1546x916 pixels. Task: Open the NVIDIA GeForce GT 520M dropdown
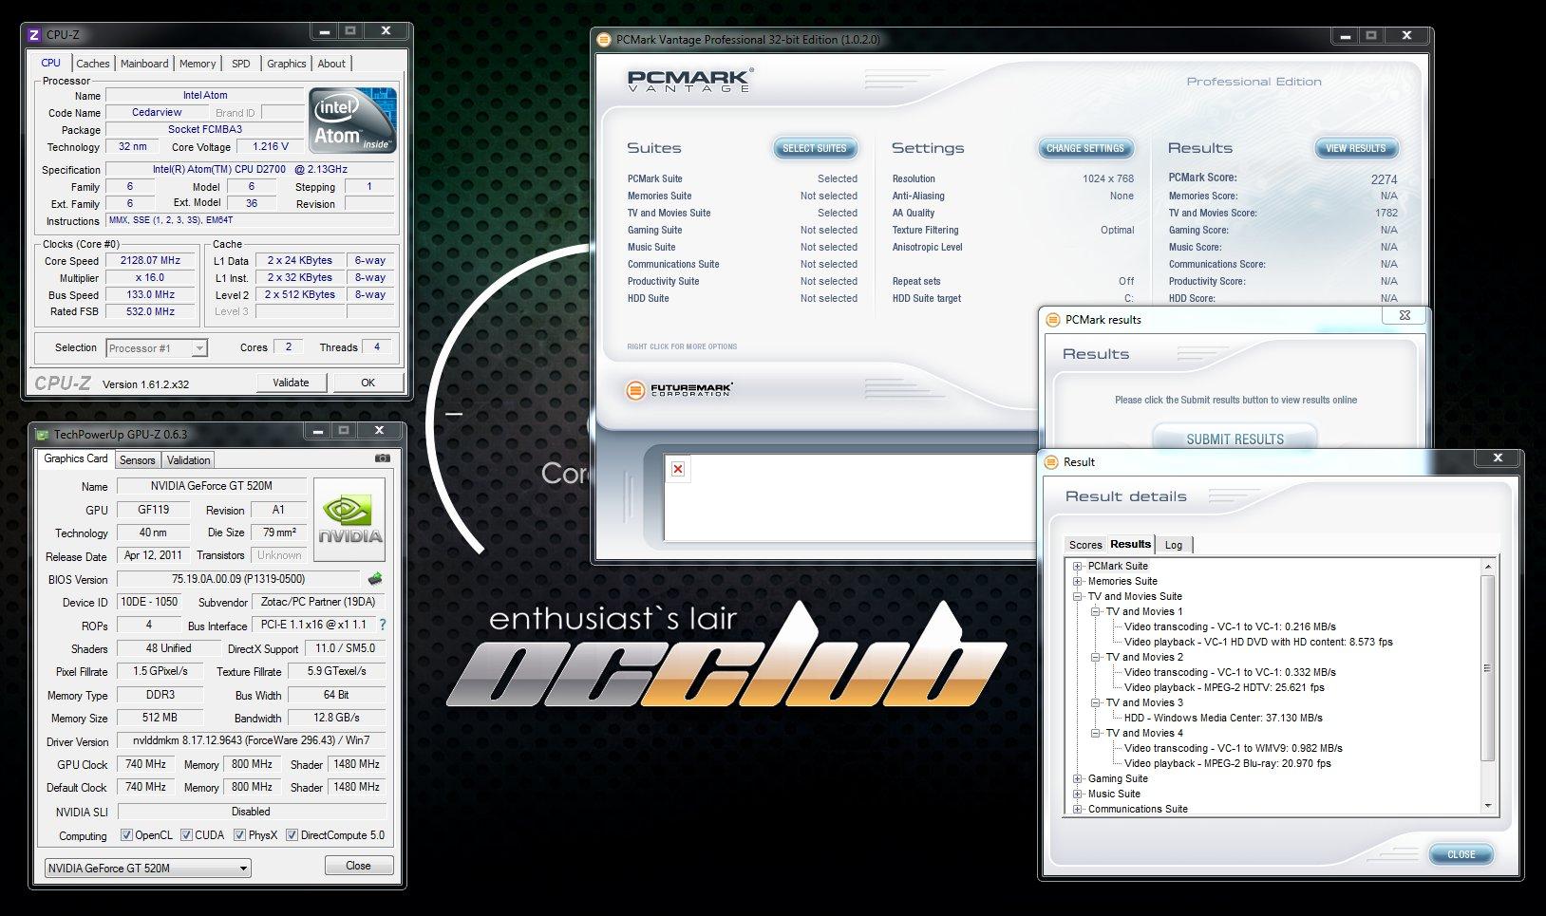point(147,868)
